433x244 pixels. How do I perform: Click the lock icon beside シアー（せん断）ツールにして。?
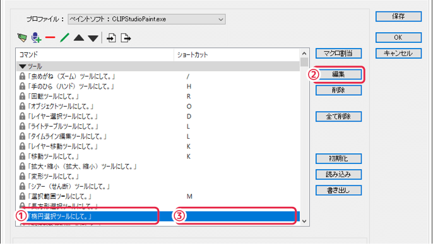[x=22, y=187]
